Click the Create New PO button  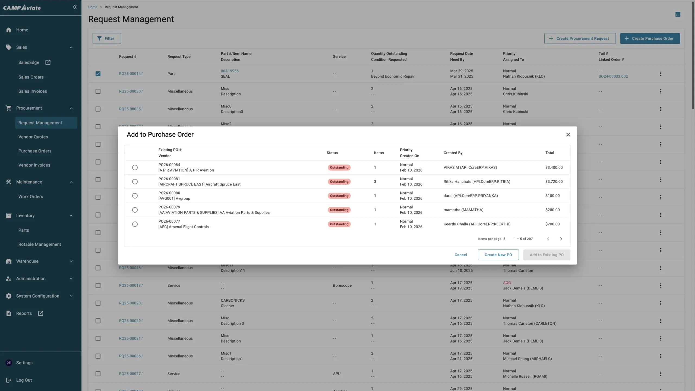[498, 255]
